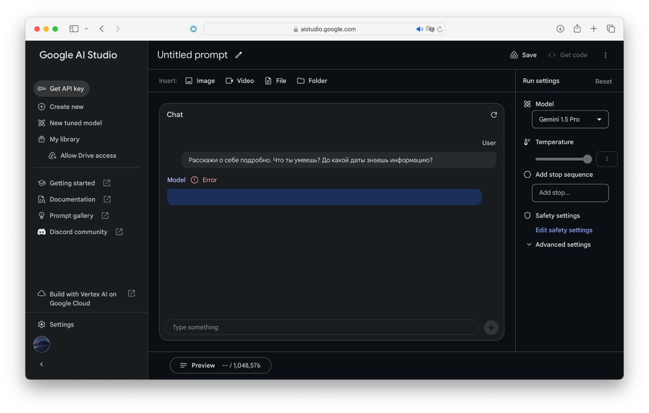Screen dimensions: 649x413
Task: Click the refresh icon in Chat header
Action: coord(493,115)
